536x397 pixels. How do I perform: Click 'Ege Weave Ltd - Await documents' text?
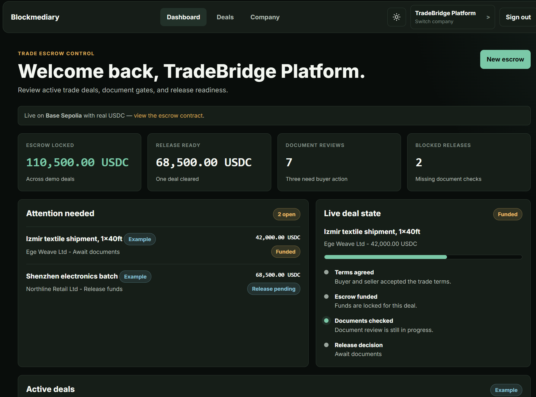pos(73,252)
